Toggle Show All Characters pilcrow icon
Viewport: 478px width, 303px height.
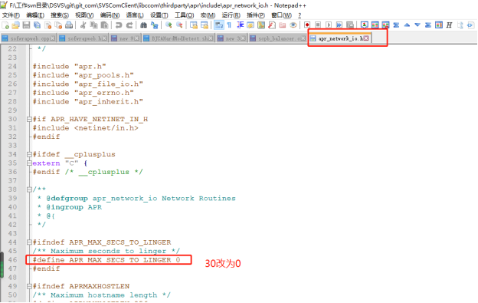click(229, 25)
